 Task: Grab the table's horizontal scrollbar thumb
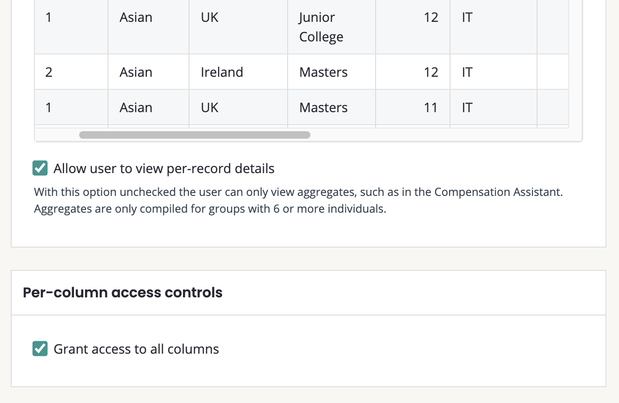[x=195, y=135]
